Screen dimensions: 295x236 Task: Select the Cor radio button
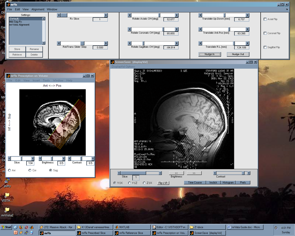point(30,170)
